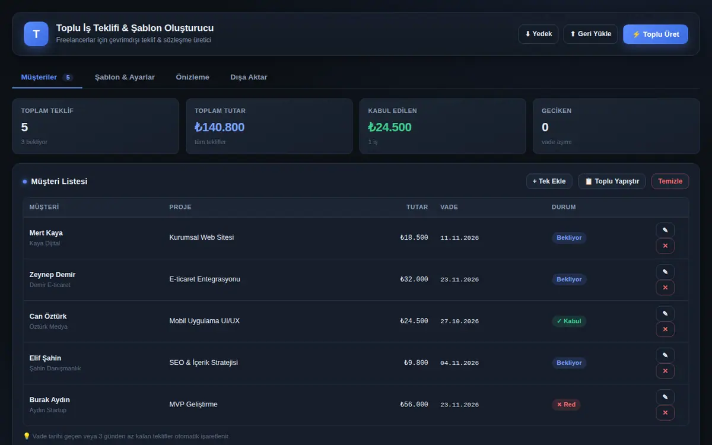
Task: Switch to the Şablon & Ayarlar tab
Action: (125, 77)
